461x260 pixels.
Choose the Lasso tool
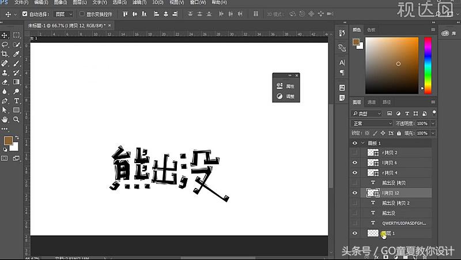tap(5, 44)
